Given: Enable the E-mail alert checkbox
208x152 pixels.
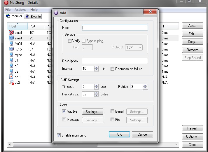Looking at the screenshot, I should coord(112,111).
